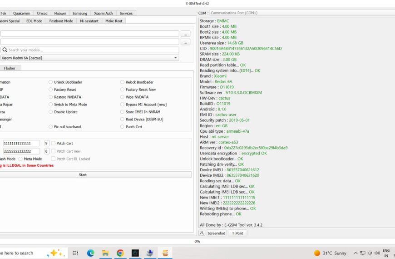Click the 0% progress bar
Viewport: 395px width, 259px height.
tap(197, 241)
